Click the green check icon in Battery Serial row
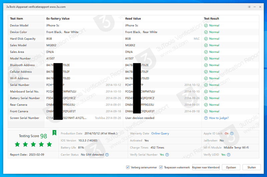The width and height of the screenshot is (267, 177). (x=206, y=98)
